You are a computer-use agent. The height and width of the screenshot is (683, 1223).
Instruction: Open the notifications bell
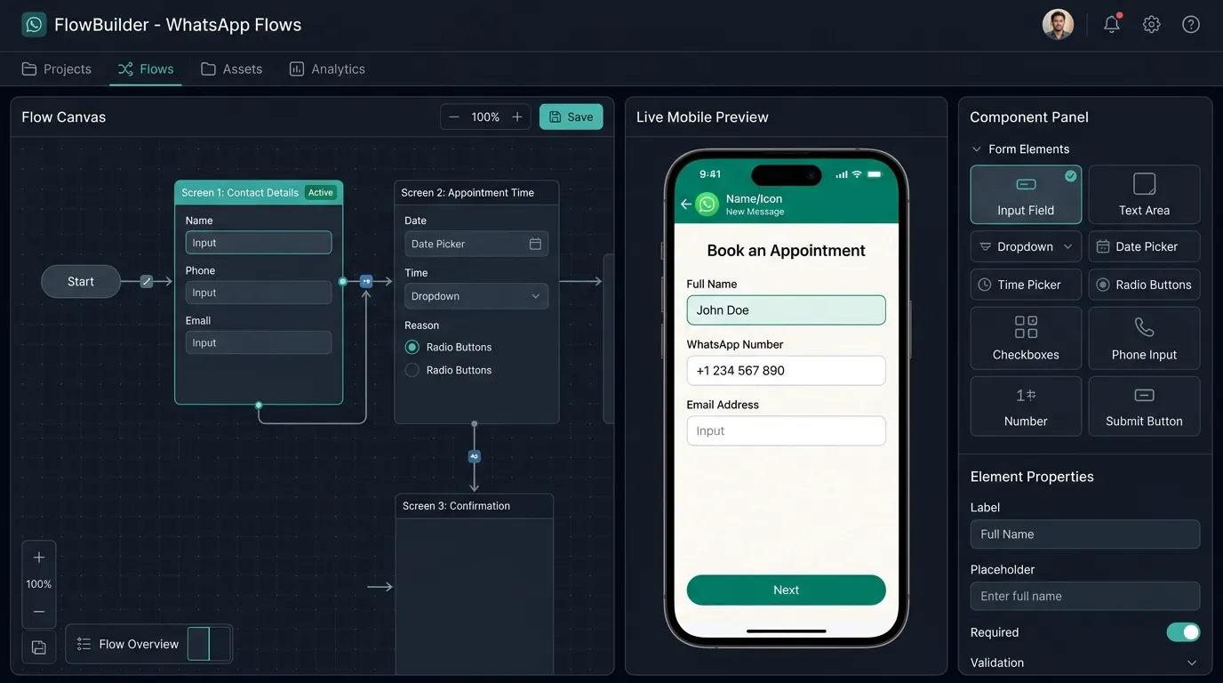(1112, 24)
